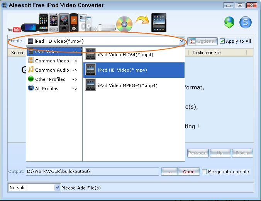The width and height of the screenshot is (261, 201).
Task: Click the Output path field
Action: point(92,171)
